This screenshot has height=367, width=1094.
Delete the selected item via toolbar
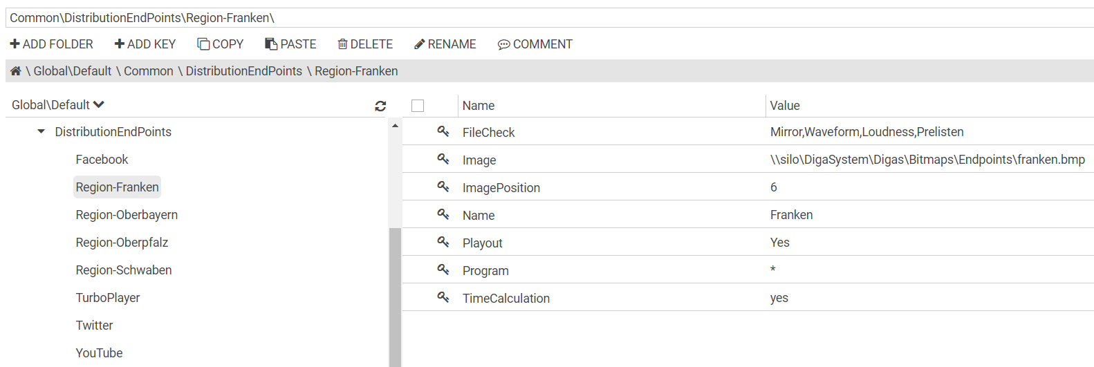(x=365, y=44)
